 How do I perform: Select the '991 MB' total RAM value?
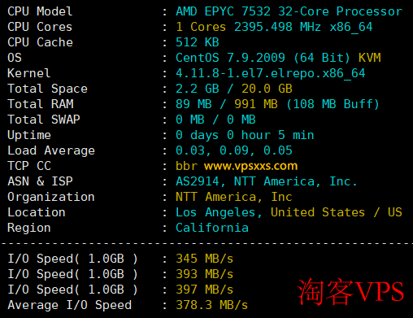pos(256,104)
